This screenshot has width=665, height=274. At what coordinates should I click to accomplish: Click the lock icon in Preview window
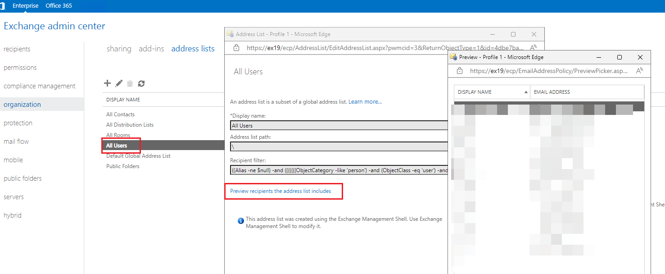460,71
